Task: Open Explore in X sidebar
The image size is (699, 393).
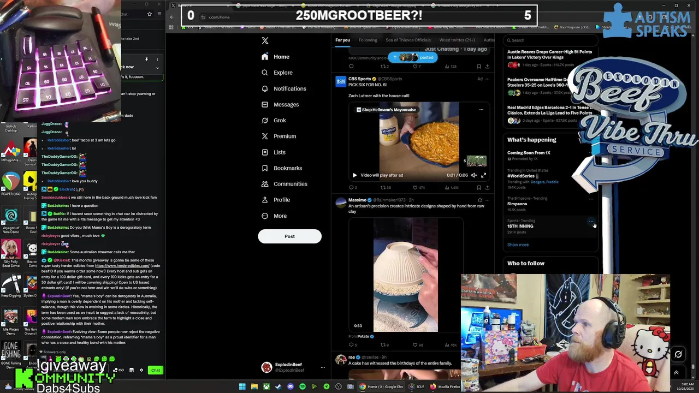Action: coord(277,73)
